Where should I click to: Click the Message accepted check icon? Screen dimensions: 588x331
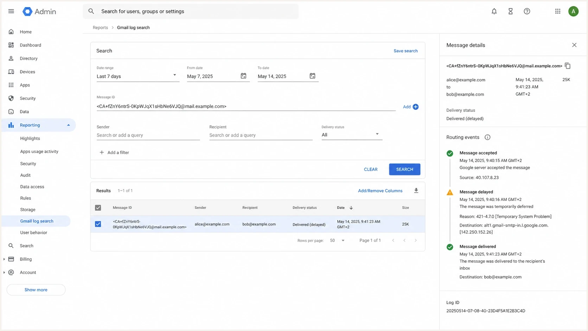coord(450,153)
